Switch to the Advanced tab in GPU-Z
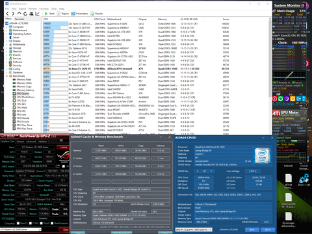Viewport: 312px width, 234px height. pos(31,142)
